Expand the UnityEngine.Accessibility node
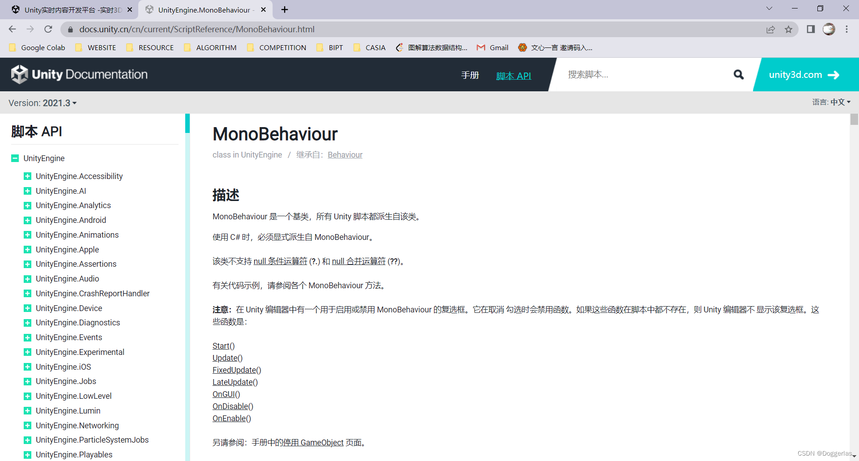 click(27, 176)
